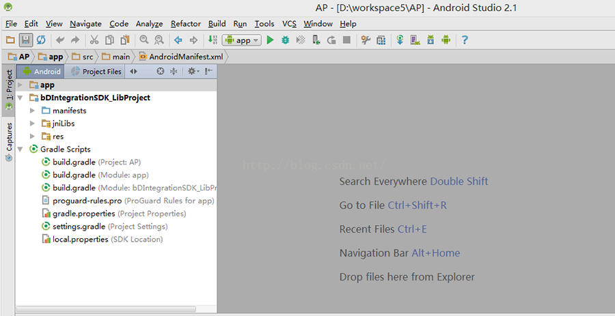
Task: Open a project with the folder toolbar icon
Action: pyautogui.click(x=10, y=40)
